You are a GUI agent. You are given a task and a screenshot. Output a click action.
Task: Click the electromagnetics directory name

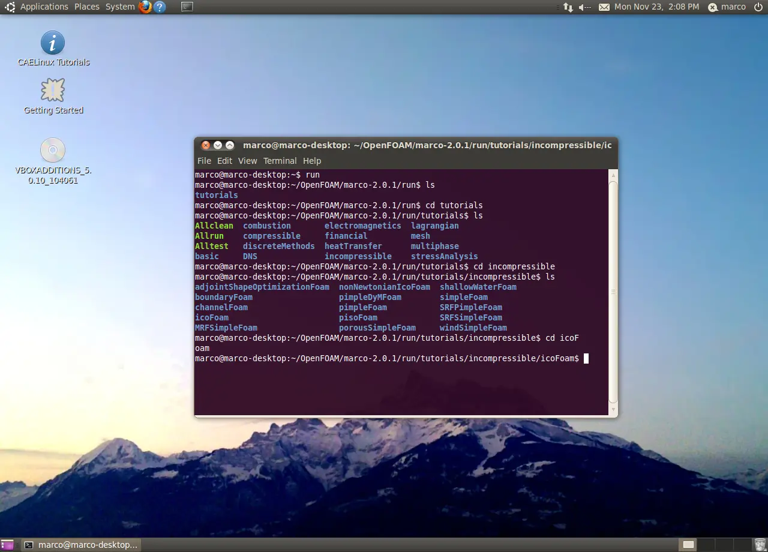pos(363,226)
